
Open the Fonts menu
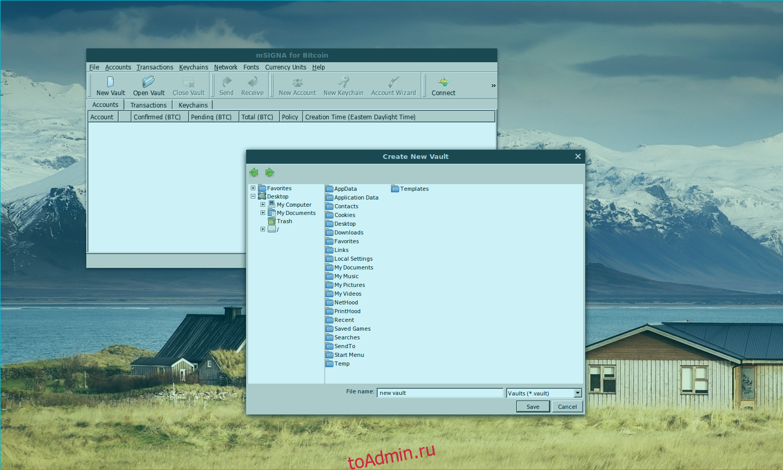tap(251, 67)
